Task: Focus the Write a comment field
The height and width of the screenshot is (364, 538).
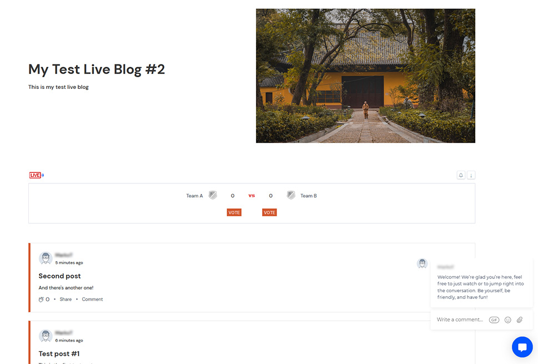Action: point(460,320)
